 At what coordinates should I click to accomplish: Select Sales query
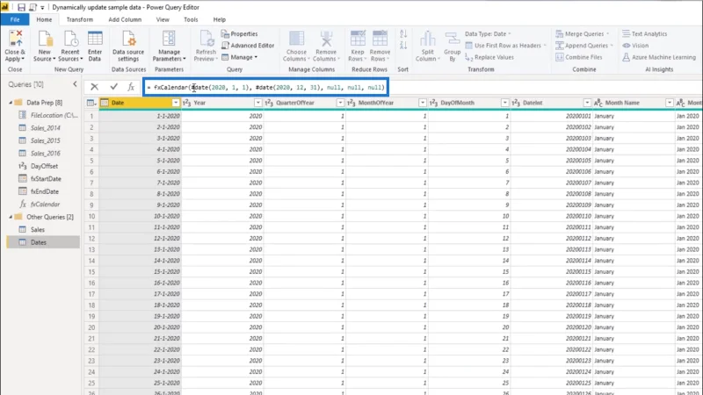click(x=38, y=229)
